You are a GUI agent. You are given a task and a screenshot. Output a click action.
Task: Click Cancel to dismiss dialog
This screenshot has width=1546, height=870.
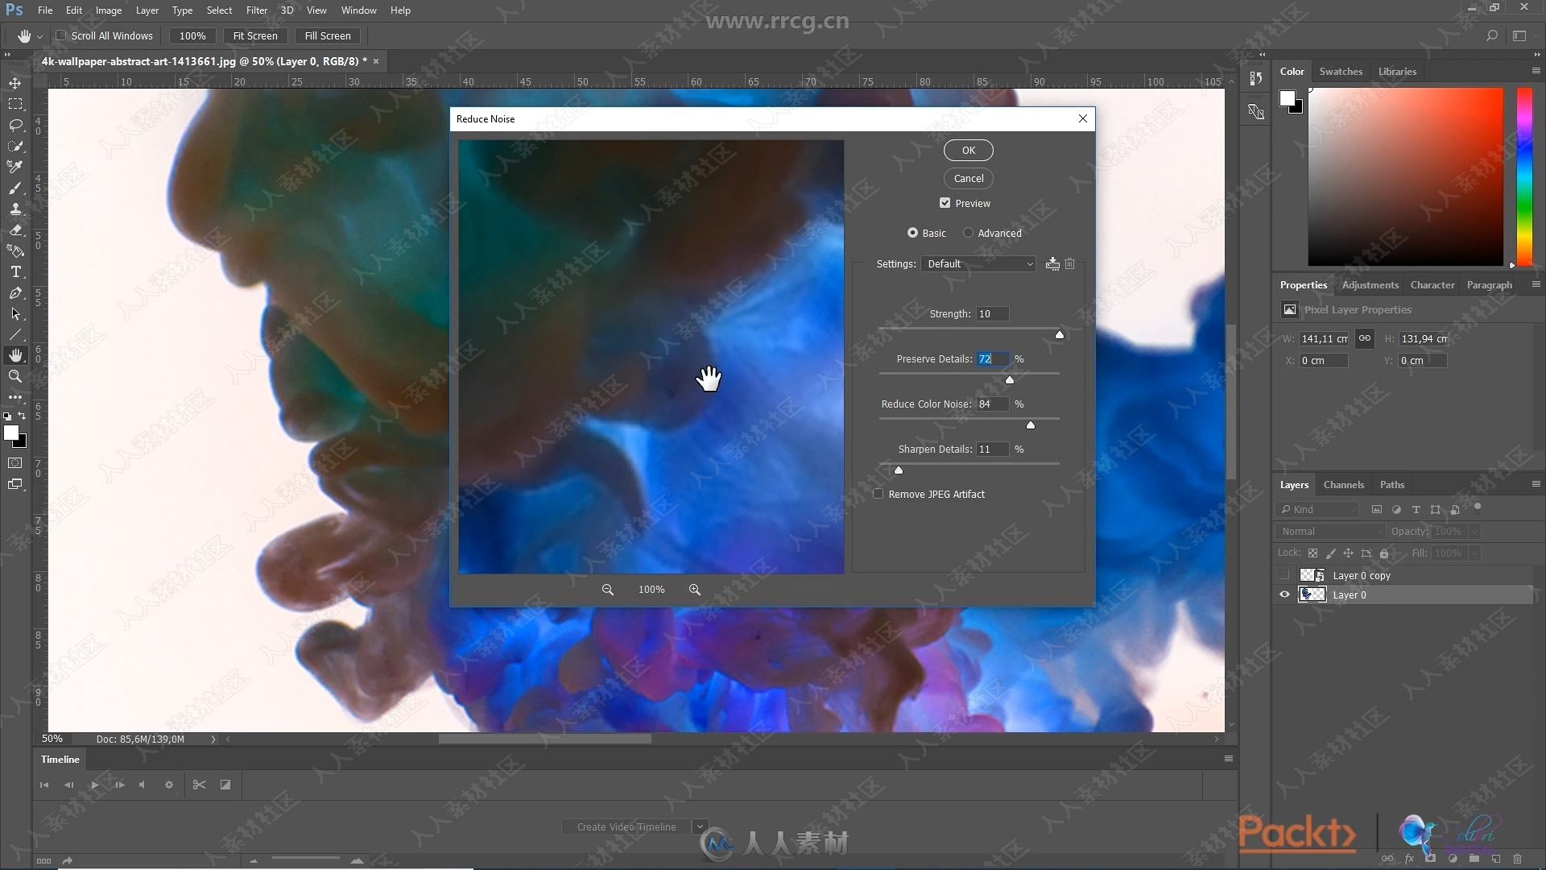967,177
